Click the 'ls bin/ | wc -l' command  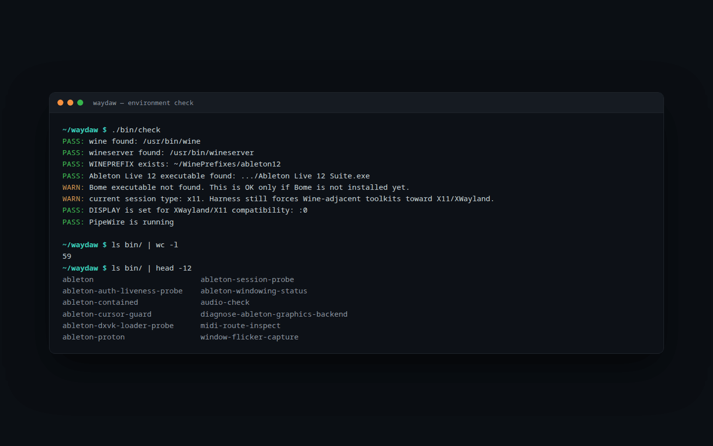145,245
